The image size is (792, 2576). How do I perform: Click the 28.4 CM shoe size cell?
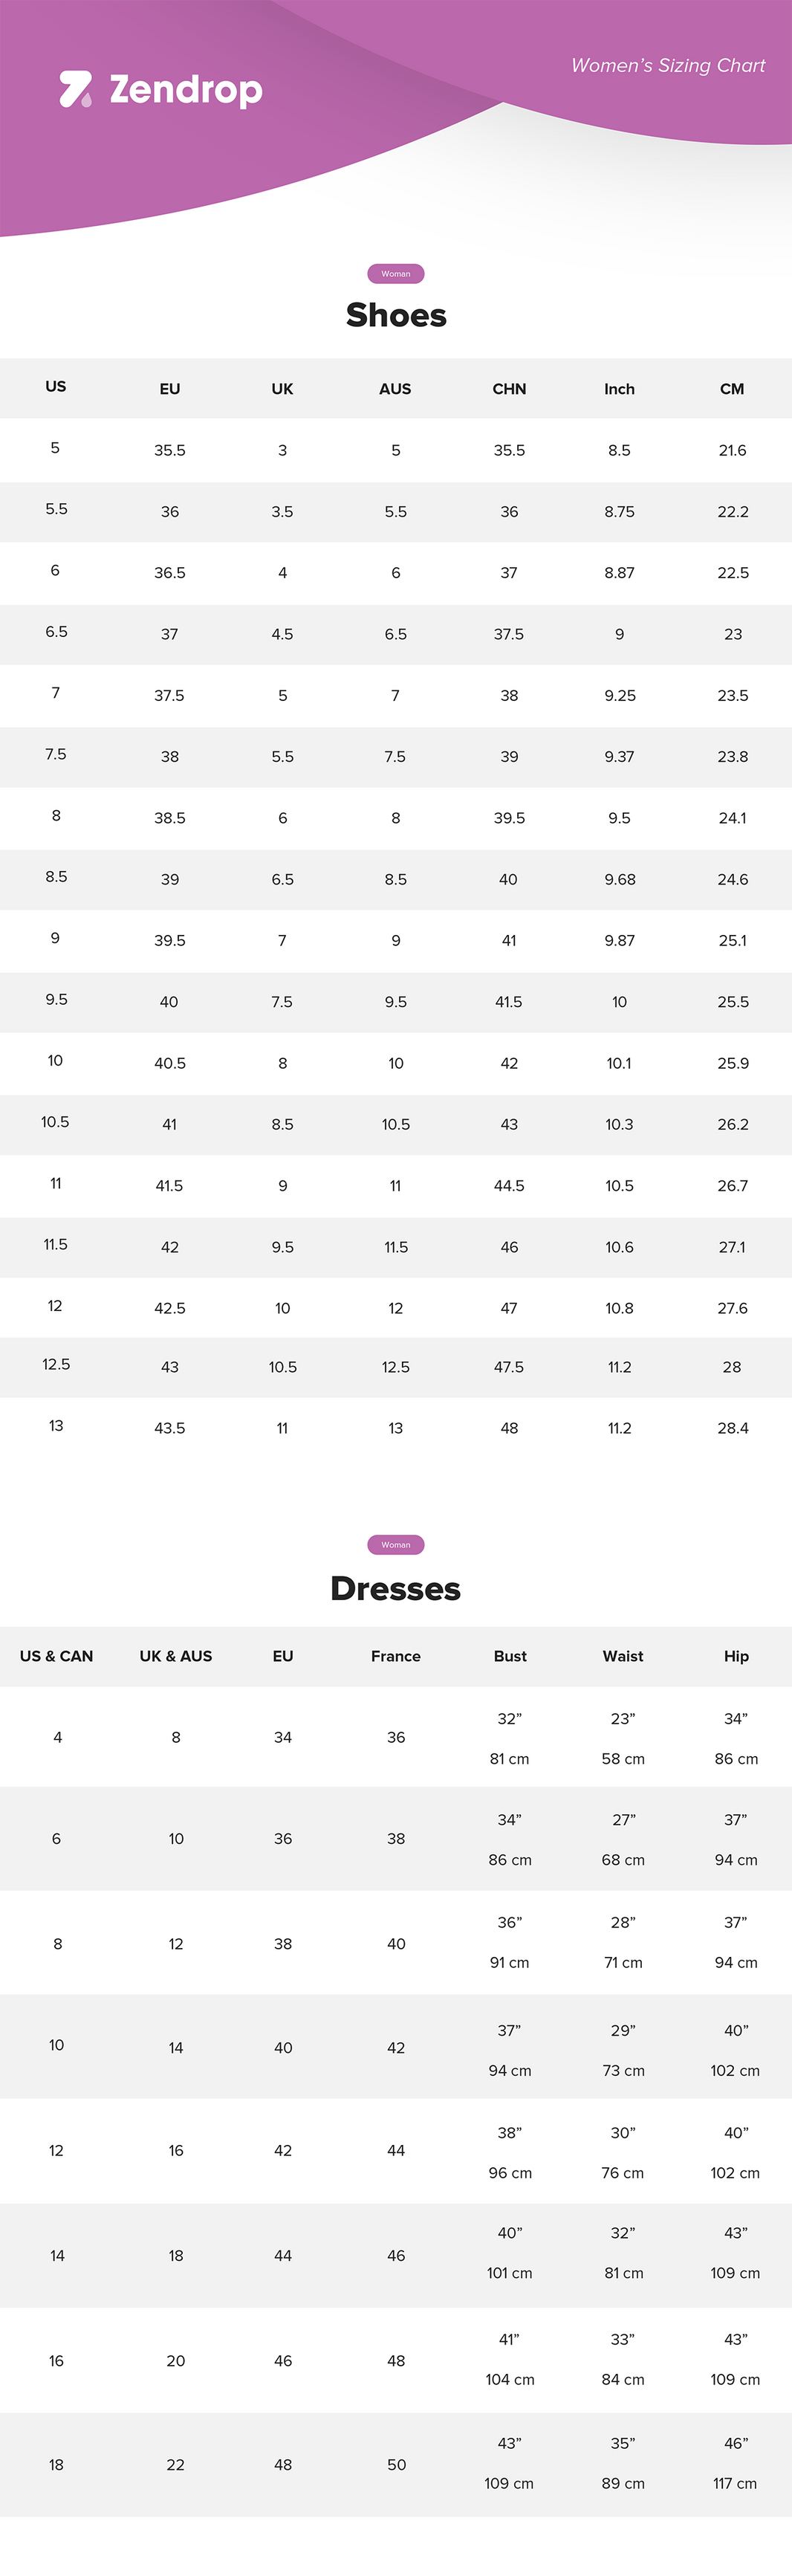point(733,1428)
